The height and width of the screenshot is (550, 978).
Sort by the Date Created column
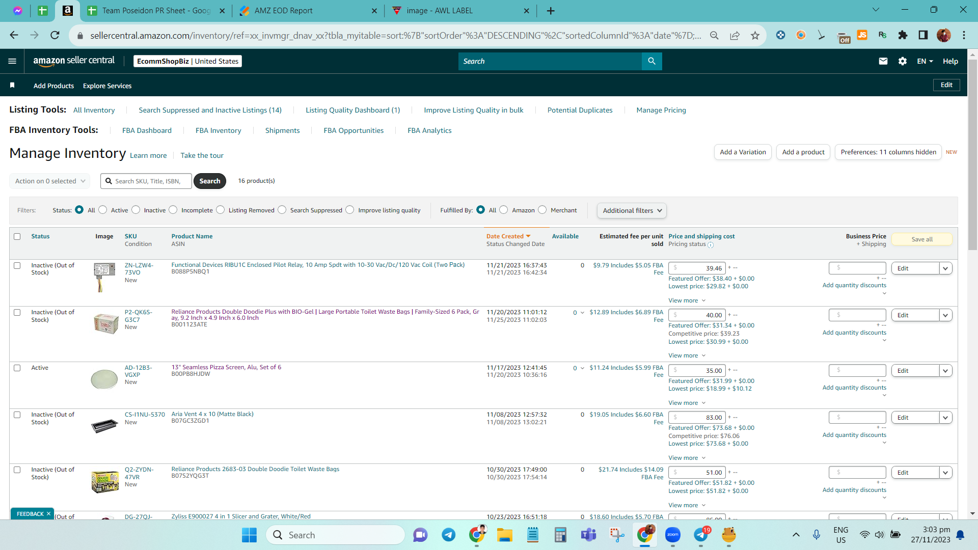tap(508, 236)
